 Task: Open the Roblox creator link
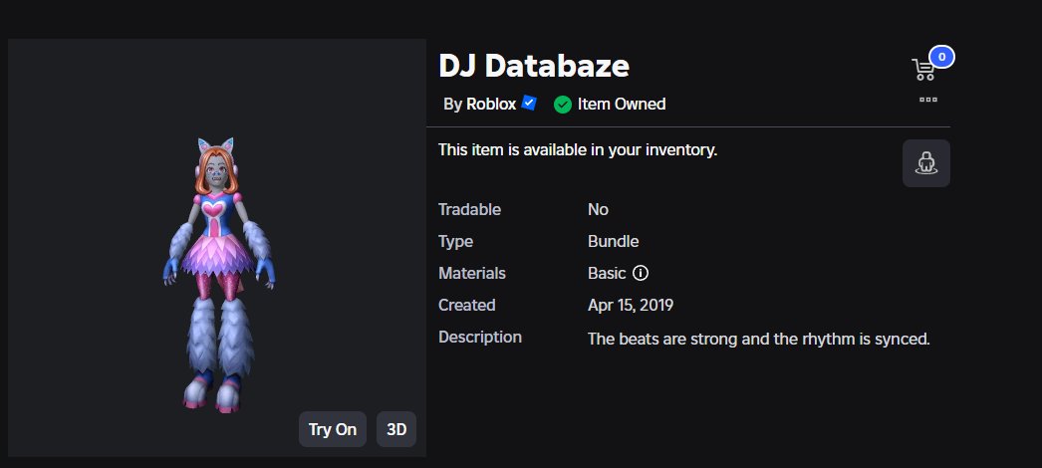click(x=491, y=105)
